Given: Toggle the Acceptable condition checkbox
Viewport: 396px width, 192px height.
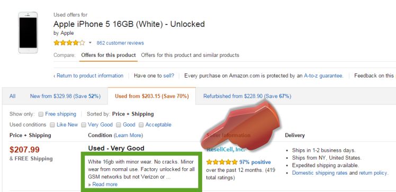Looking at the screenshot, I should [x=141, y=125].
